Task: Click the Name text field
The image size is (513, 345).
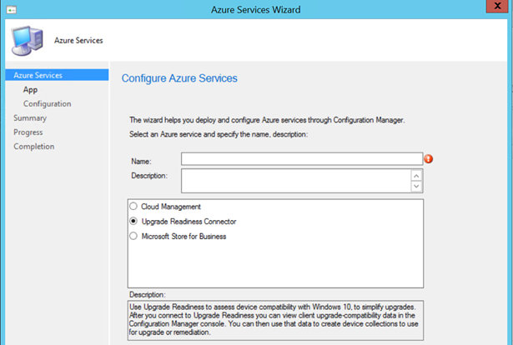Action: pyautogui.click(x=302, y=159)
